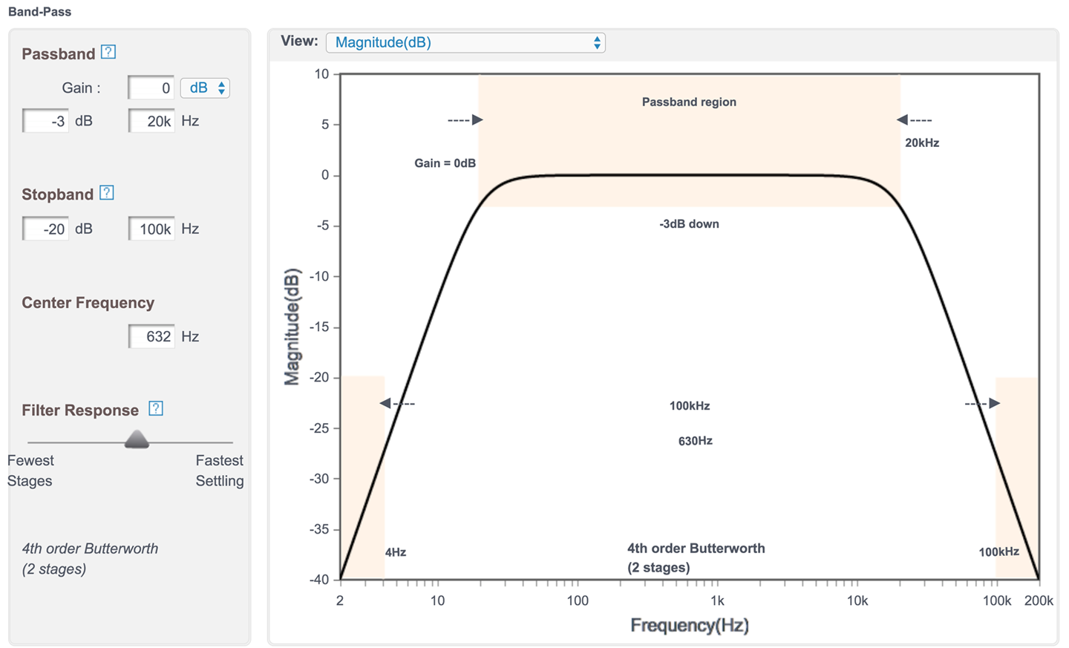Screen dimensions: 1069x648
Task: Click the 200k tick label on frequency axis
Action: click(x=1039, y=600)
